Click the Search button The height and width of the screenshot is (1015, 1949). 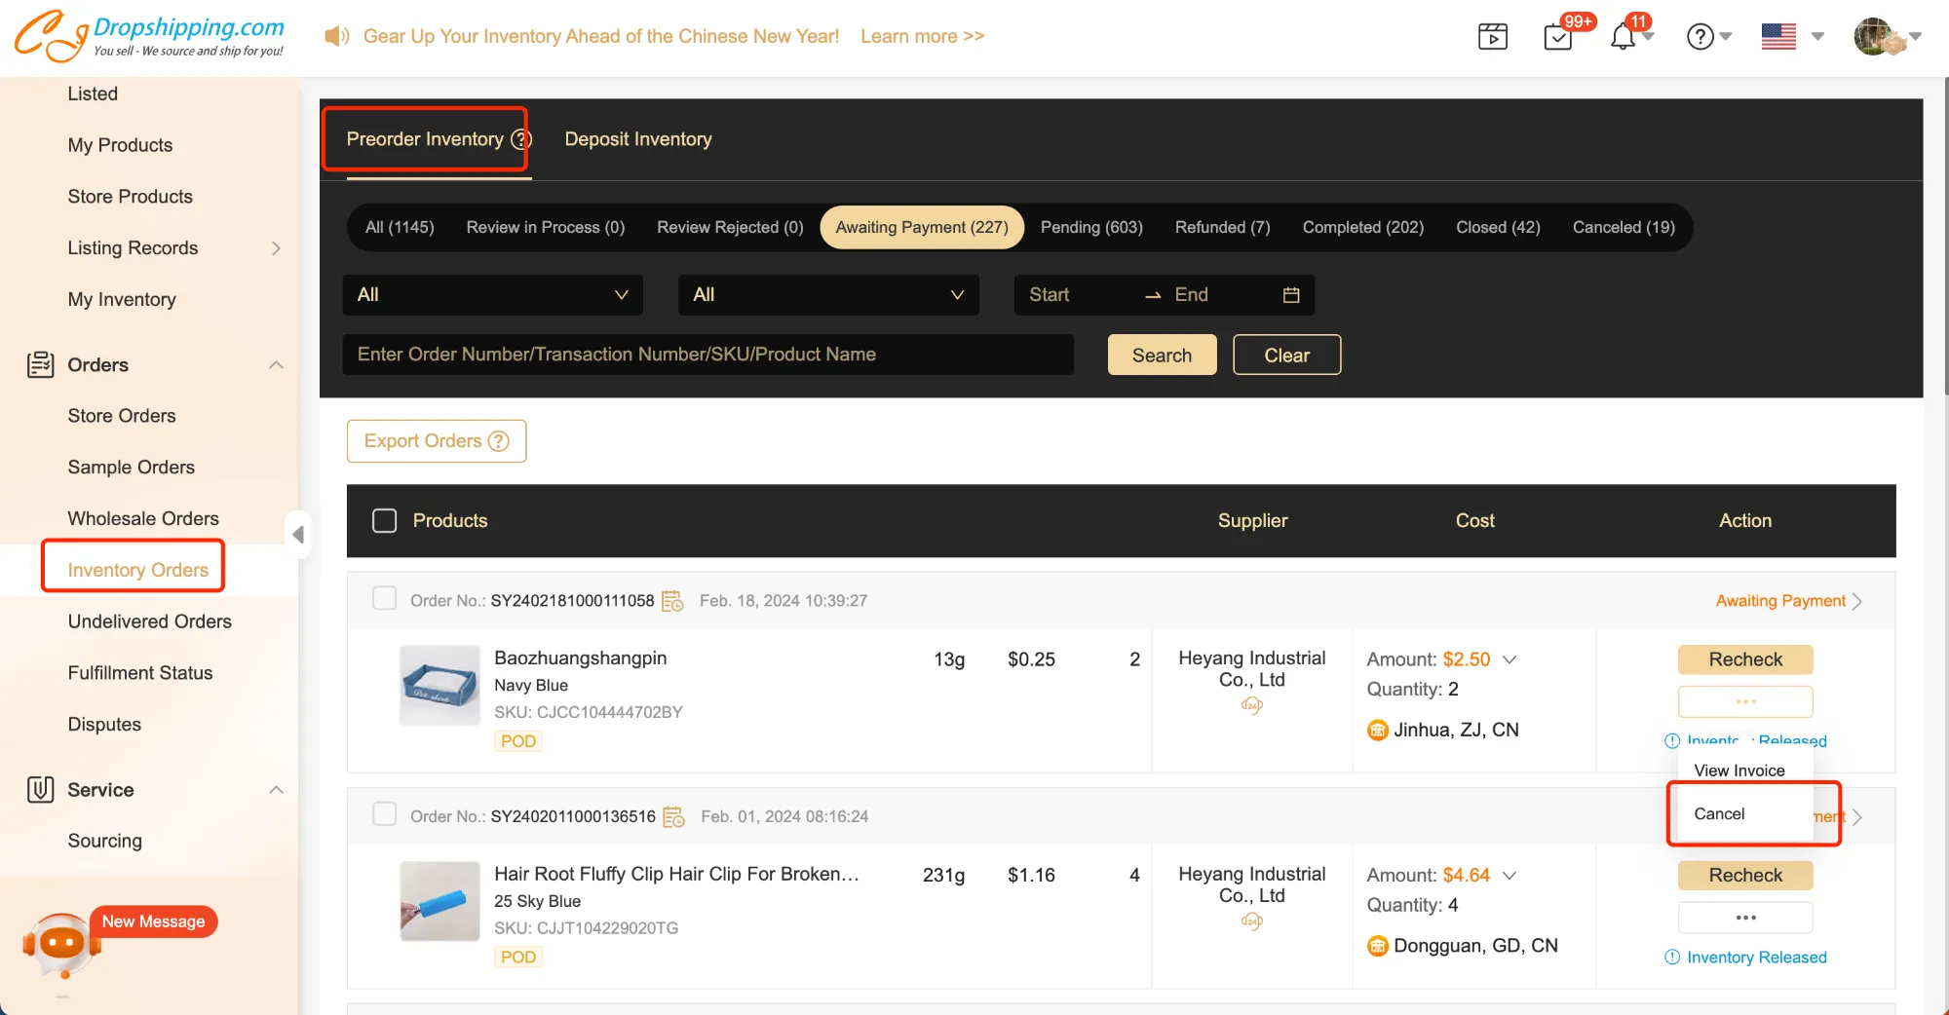(1162, 356)
